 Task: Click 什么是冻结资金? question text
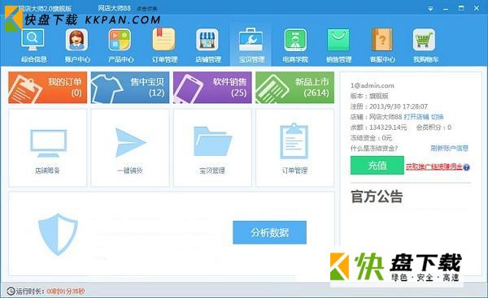(x=374, y=149)
